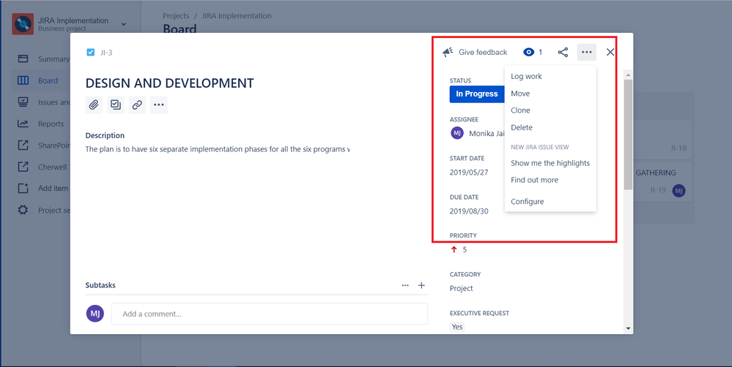Image resolution: width=732 pixels, height=367 pixels.
Task: Click the scrollbar down arrow
Action: pyautogui.click(x=629, y=328)
